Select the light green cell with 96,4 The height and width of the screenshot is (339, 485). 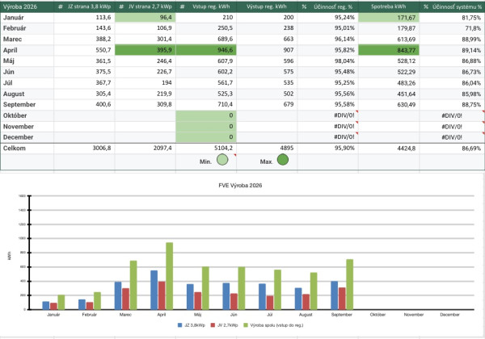tap(145, 18)
